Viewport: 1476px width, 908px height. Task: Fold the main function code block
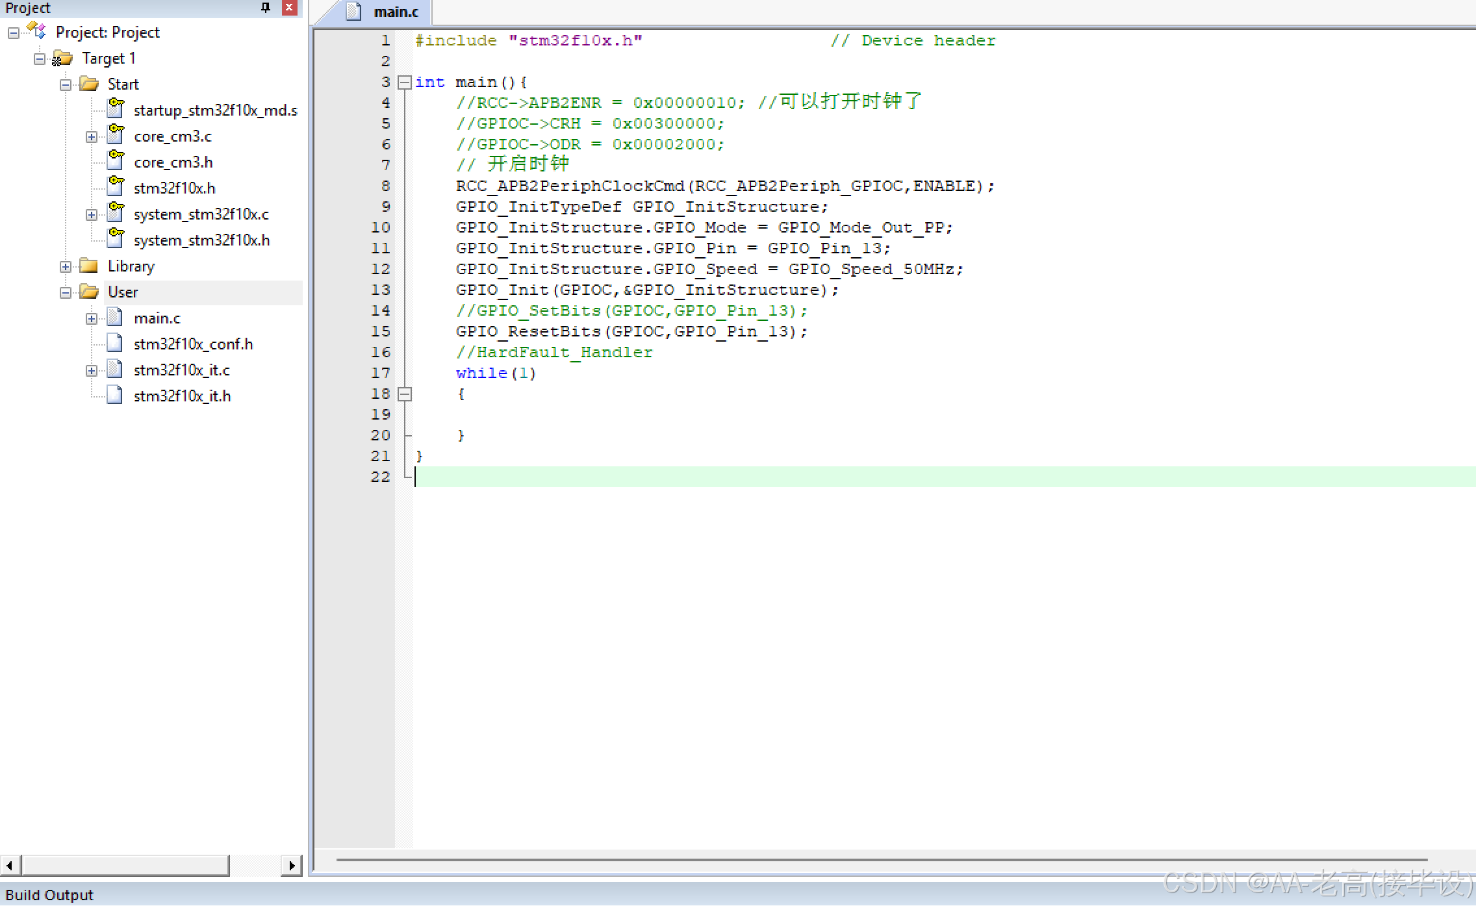(405, 82)
